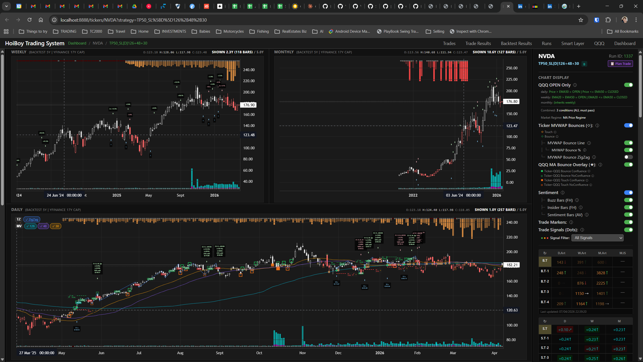Open the browser tab search dropdown

coord(6,6)
